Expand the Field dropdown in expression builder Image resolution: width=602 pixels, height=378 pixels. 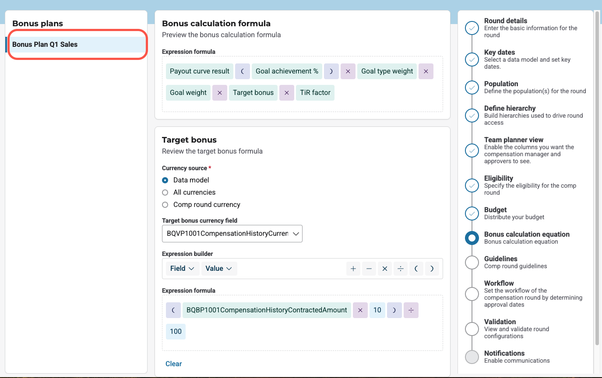pyautogui.click(x=182, y=269)
